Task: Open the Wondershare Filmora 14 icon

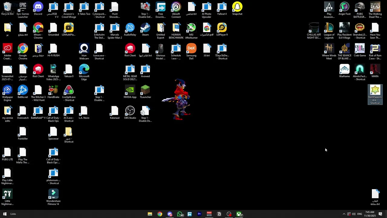Action: 54,197
